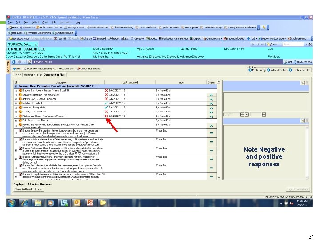320x240 pixels.
Task: Click Document Medication by Hx
Action: (x=40, y=69)
